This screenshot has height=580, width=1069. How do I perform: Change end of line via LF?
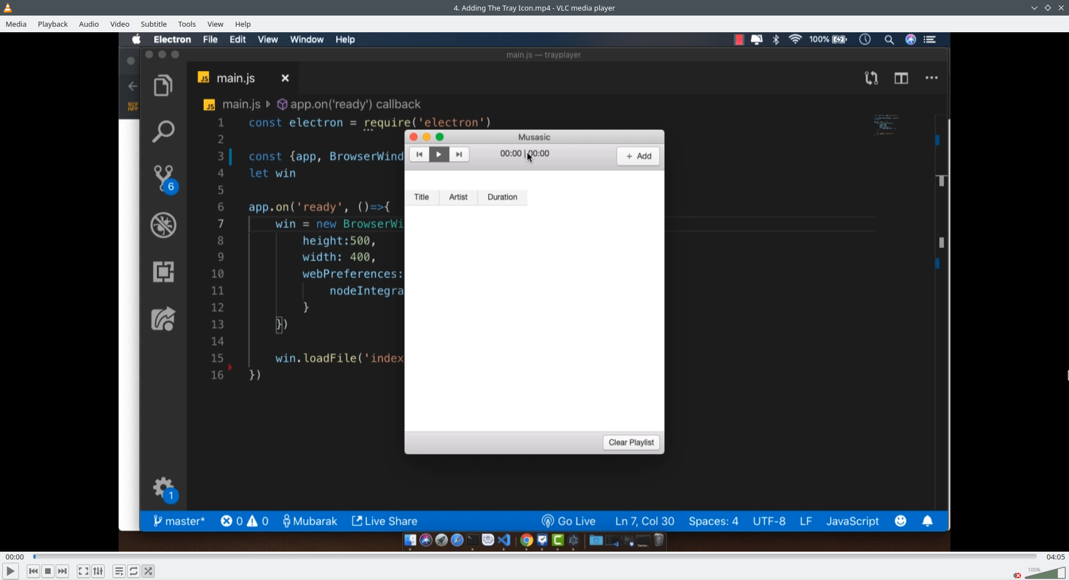[806, 521]
